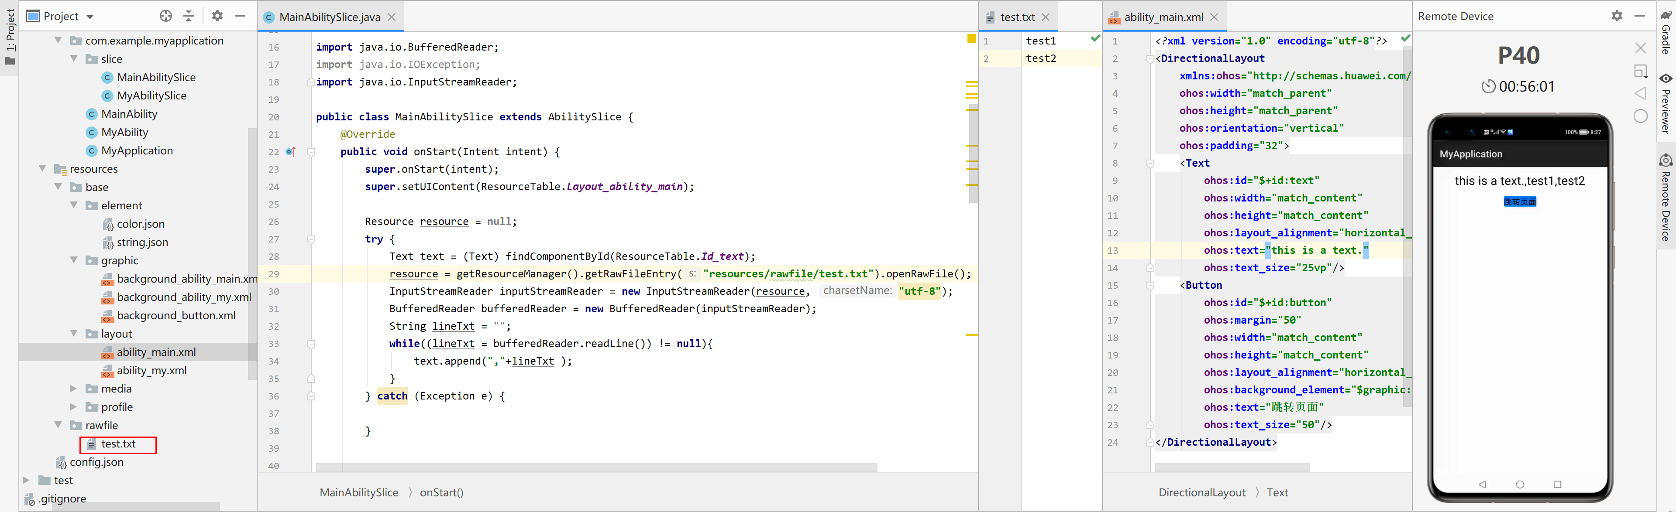1676x512 pixels.
Task: Collapse the layout folder
Action: pyautogui.click(x=73, y=333)
